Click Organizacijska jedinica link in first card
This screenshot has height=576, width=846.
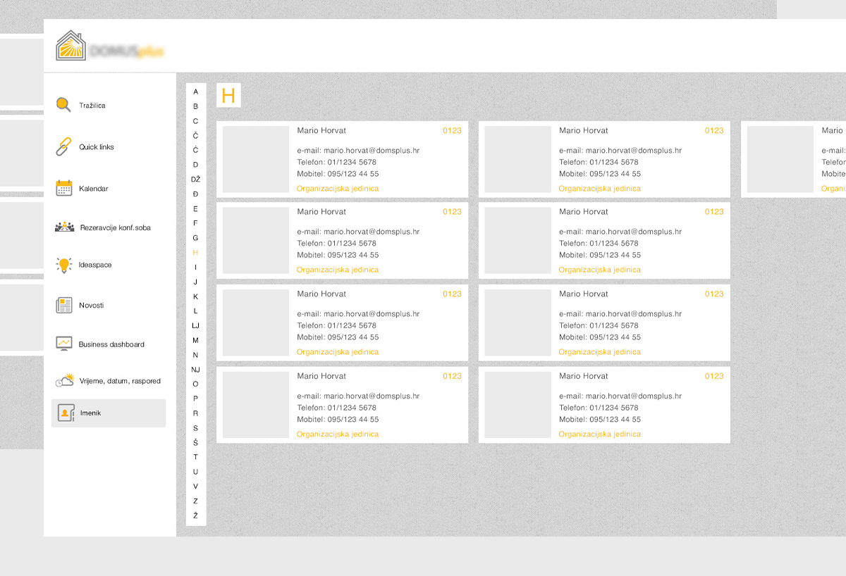pos(338,189)
